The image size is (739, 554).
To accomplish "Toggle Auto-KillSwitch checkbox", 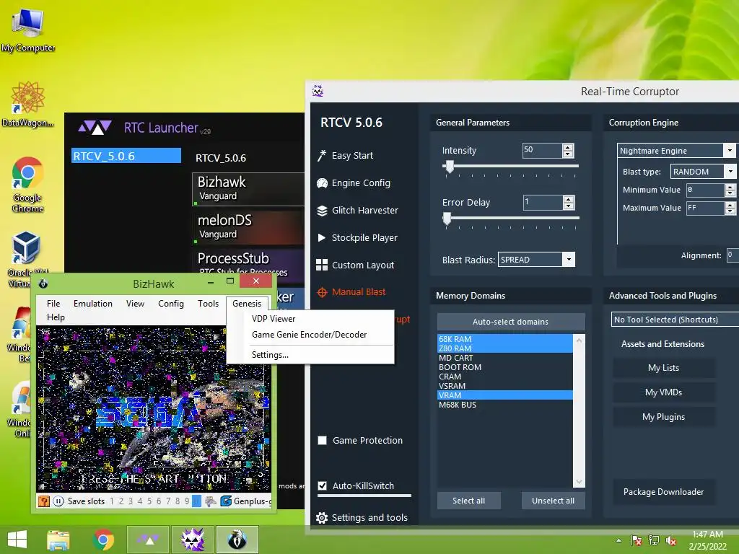I will [x=323, y=485].
